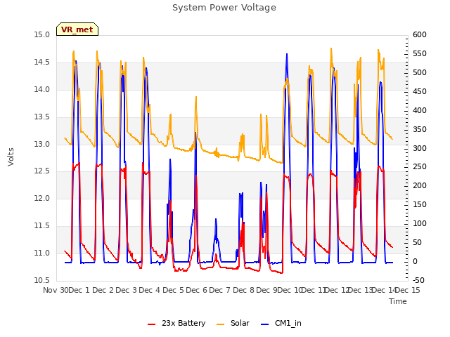Click the 13.0 left axis value

click(x=41, y=144)
